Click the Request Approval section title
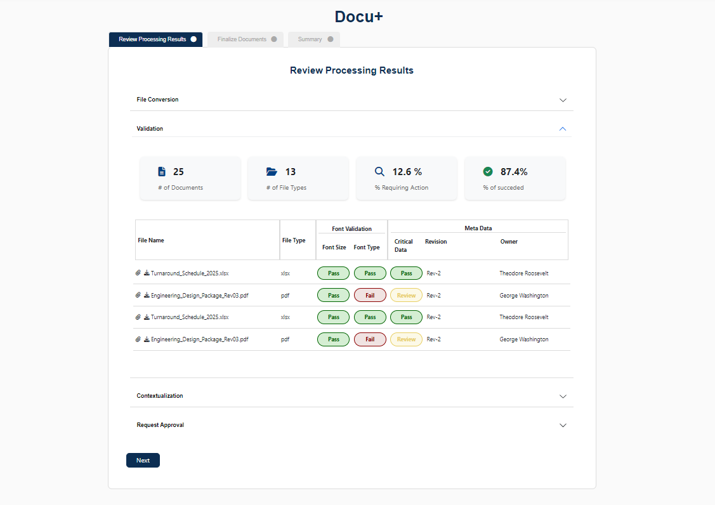Viewport: 715px width, 505px height. click(x=160, y=425)
